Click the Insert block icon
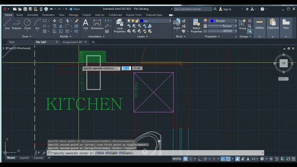297x167 pixels. (x=177, y=24)
